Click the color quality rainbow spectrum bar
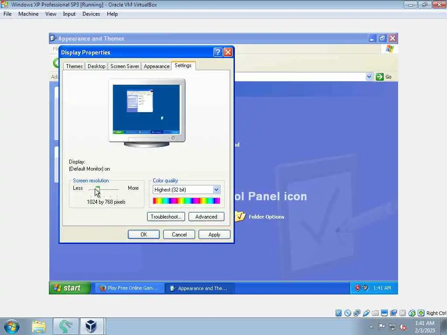The image size is (447, 335). click(x=186, y=201)
